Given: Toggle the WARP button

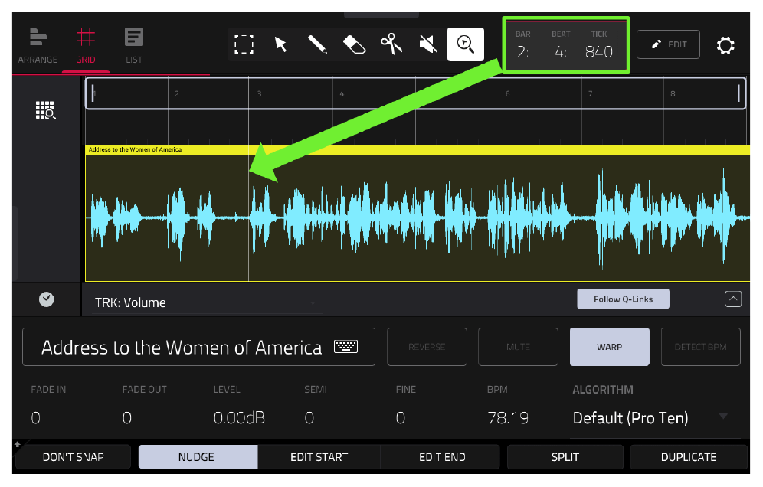Looking at the screenshot, I should click(609, 347).
